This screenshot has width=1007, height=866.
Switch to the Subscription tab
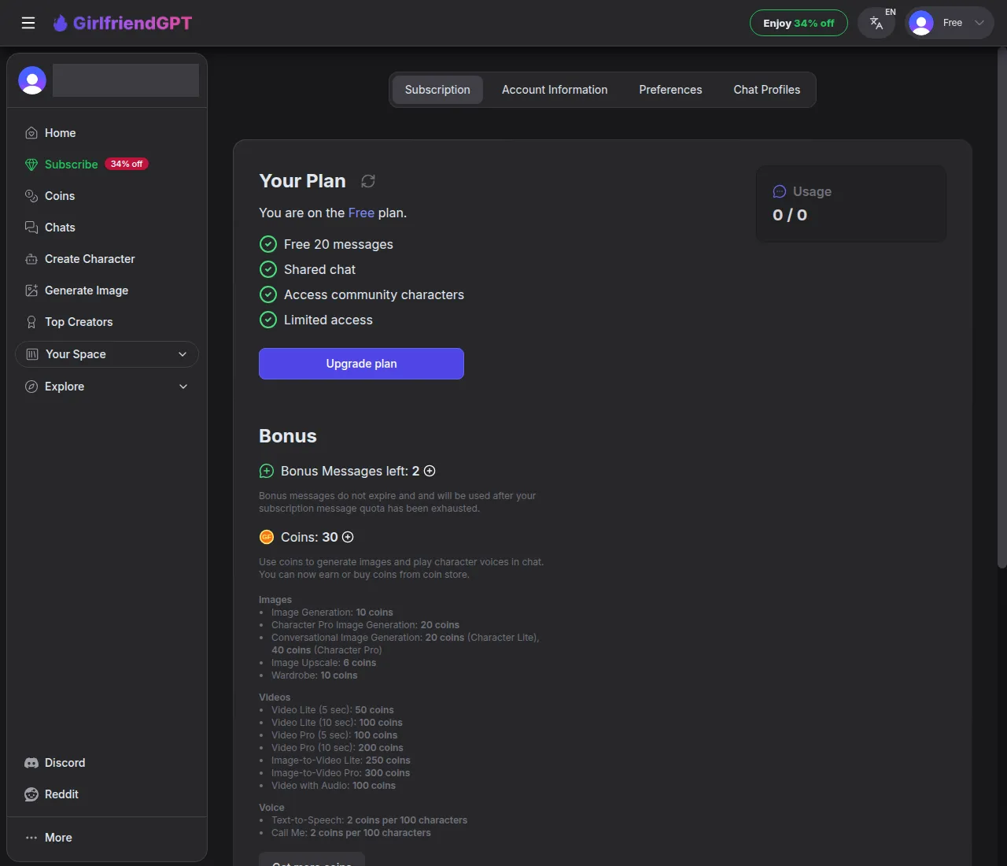[437, 90]
